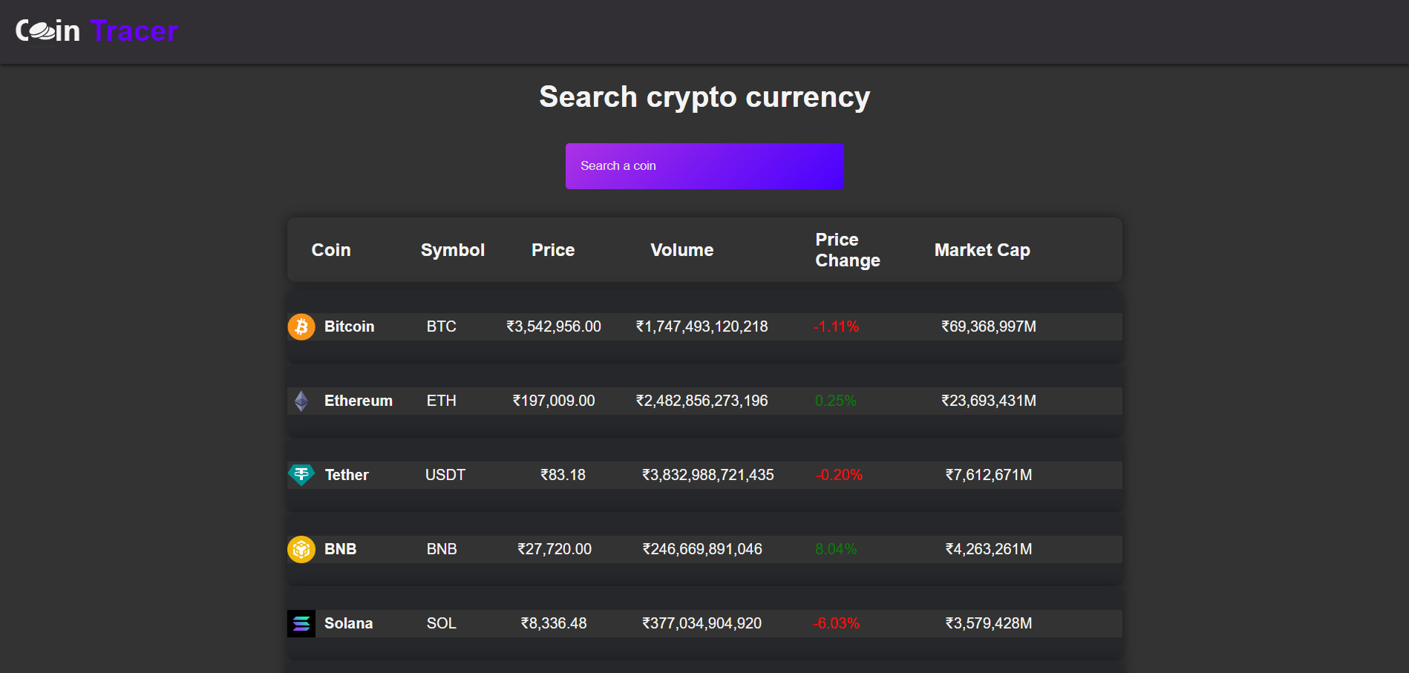Click the Volume column header

click(x=682, y=250)
